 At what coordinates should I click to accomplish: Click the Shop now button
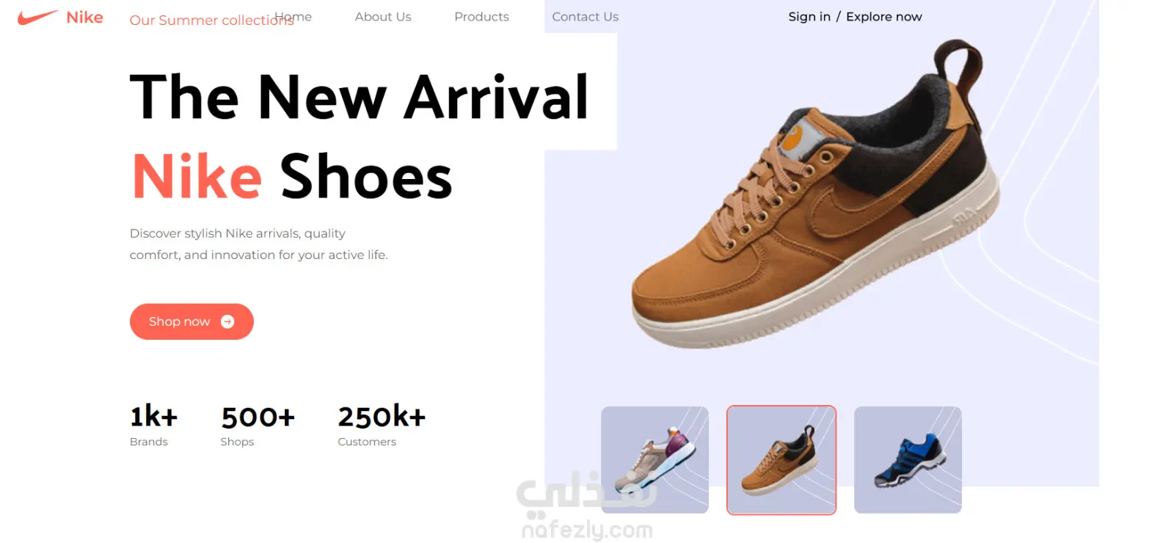[x=192, y=321]
